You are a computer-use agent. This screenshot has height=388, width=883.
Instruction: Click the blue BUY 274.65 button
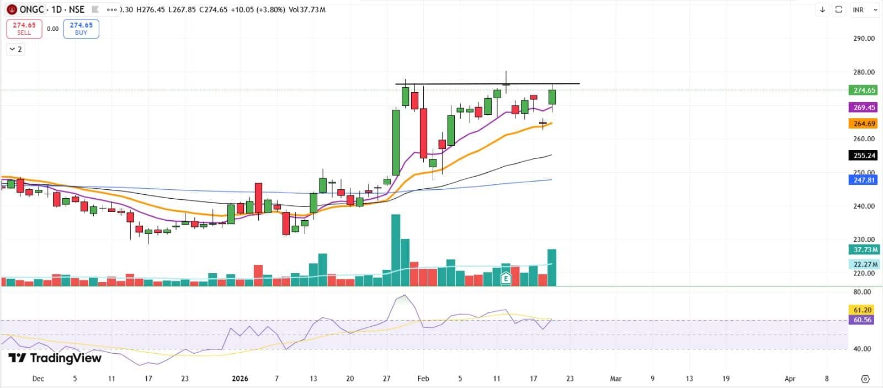tap(81, 29)
